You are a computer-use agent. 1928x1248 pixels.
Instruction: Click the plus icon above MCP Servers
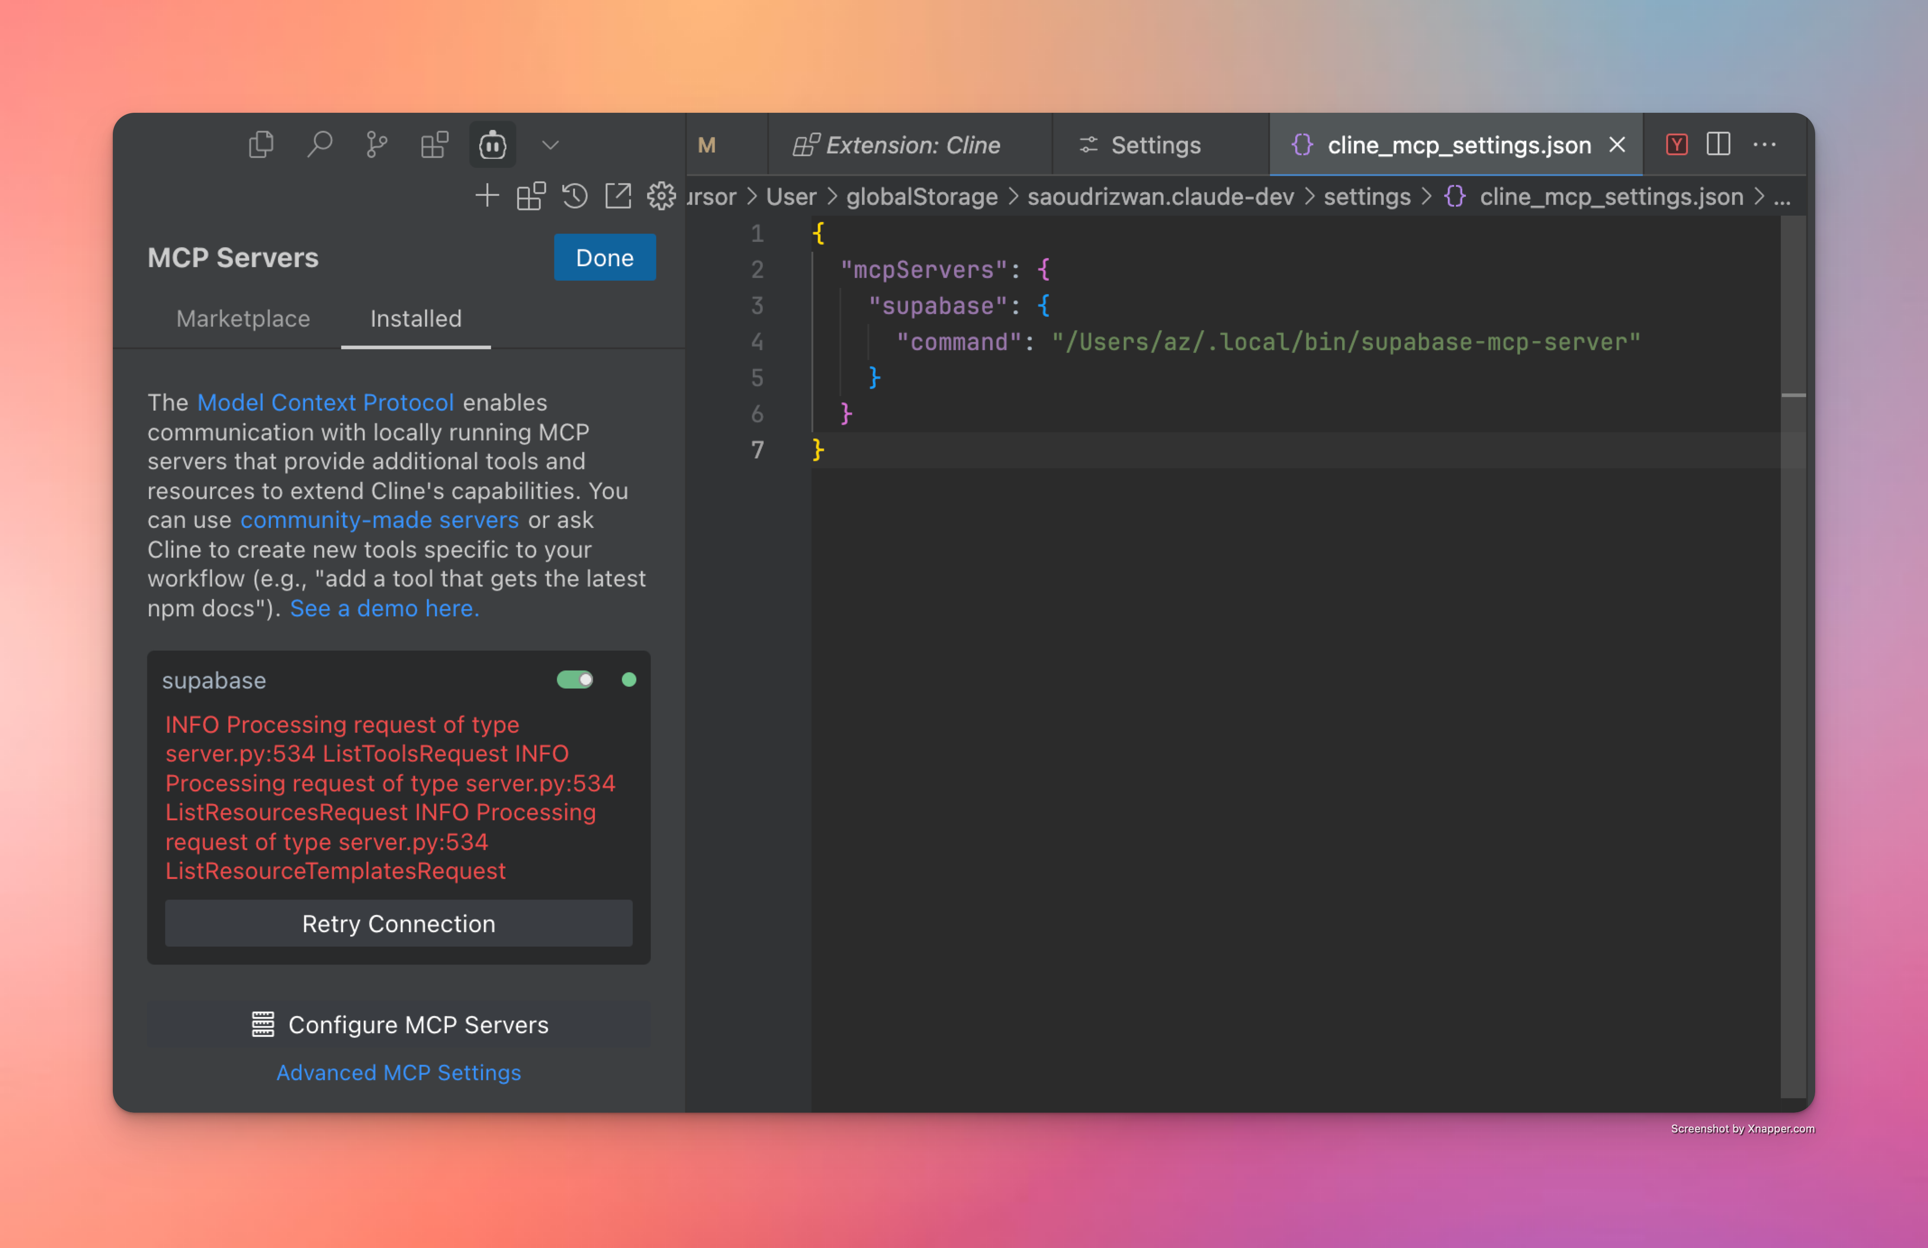point(487,196)
